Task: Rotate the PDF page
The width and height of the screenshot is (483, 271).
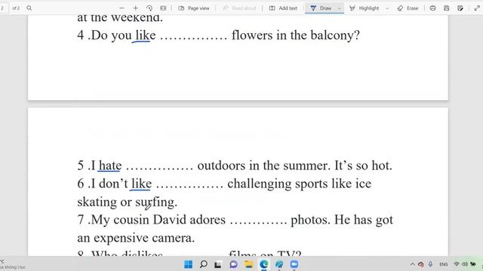Action: 149,8
